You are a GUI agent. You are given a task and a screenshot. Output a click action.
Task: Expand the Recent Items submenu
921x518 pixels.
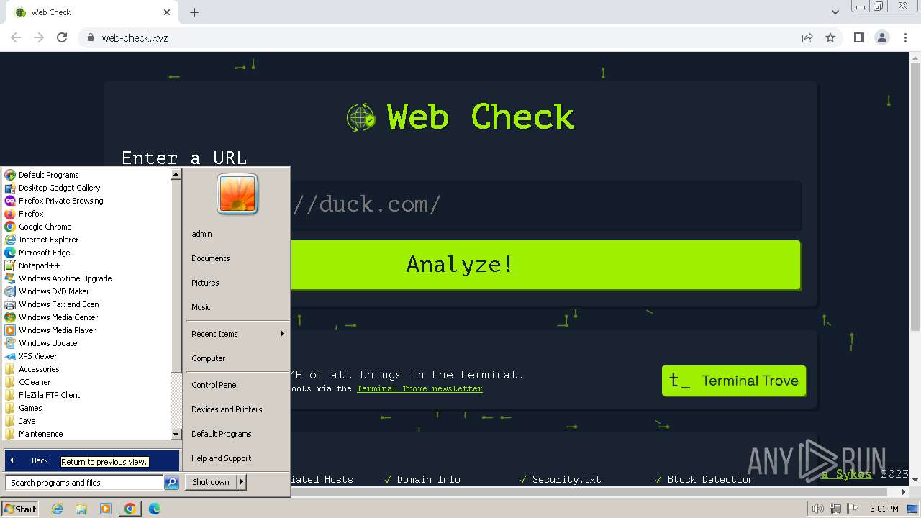[x=237, y=334]
